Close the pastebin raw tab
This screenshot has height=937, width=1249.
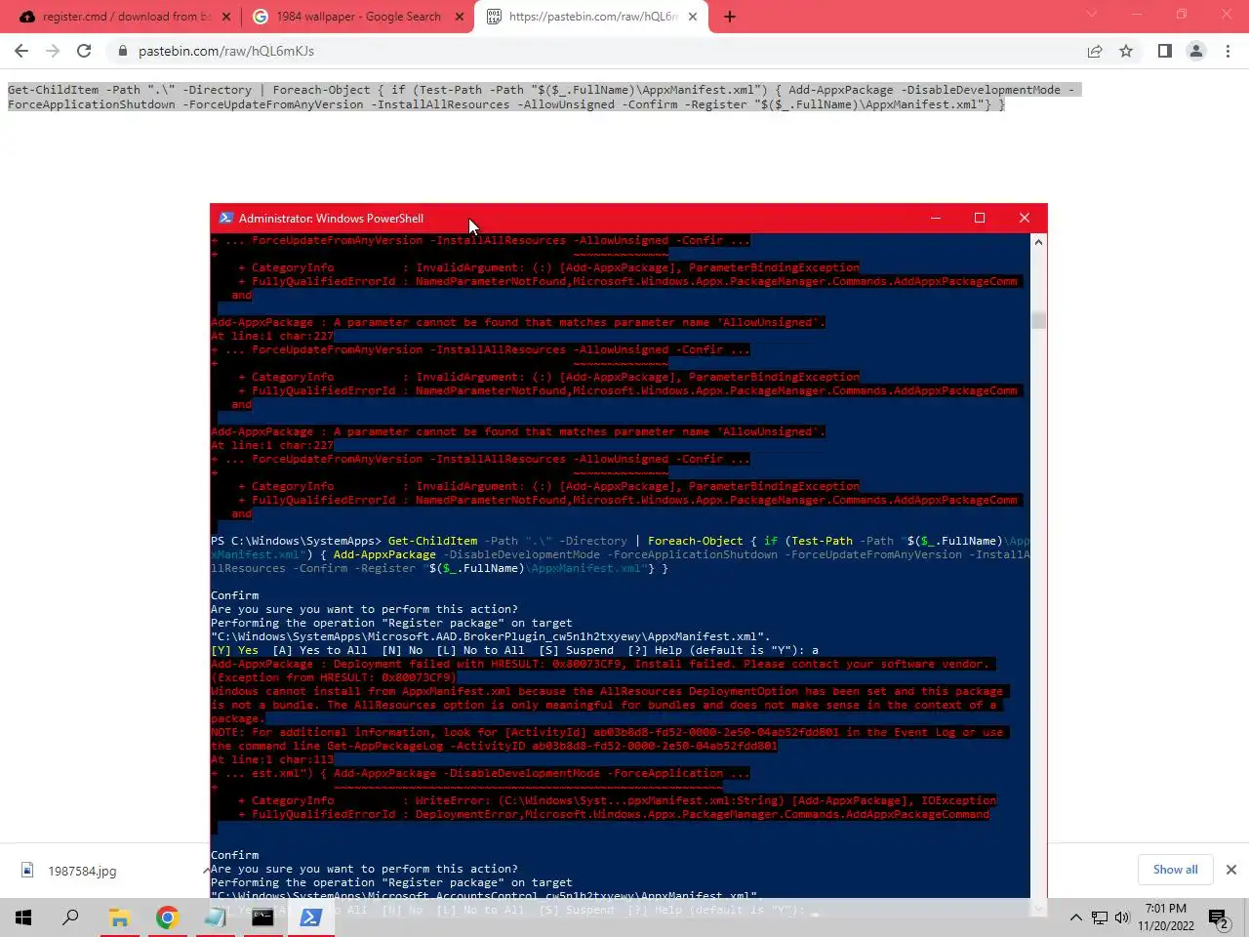(693, 17)
